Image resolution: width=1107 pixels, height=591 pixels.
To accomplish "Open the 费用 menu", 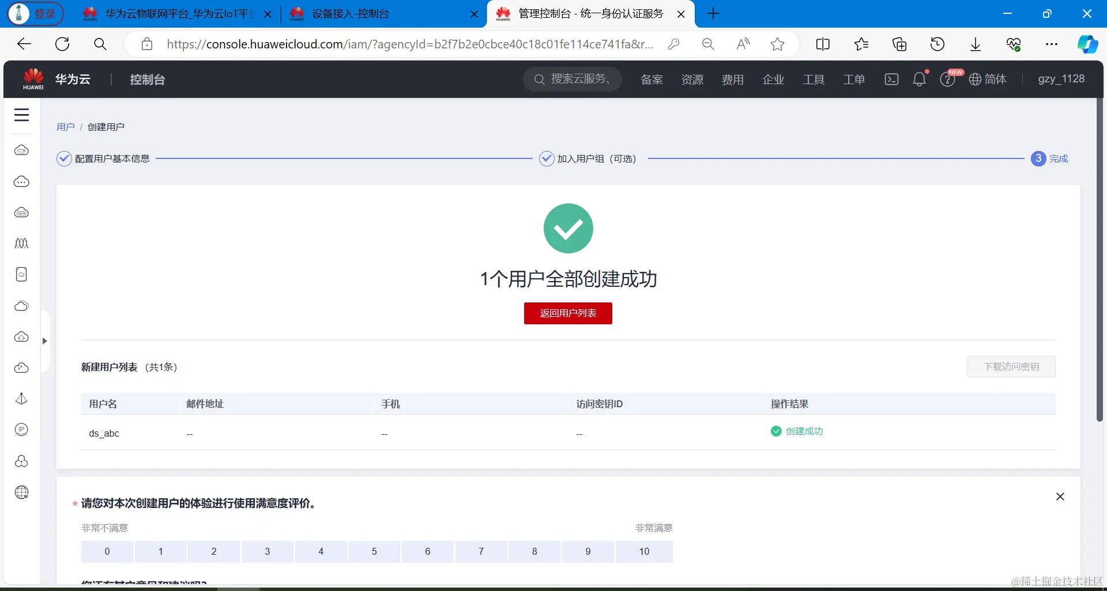I will [733, 79].
